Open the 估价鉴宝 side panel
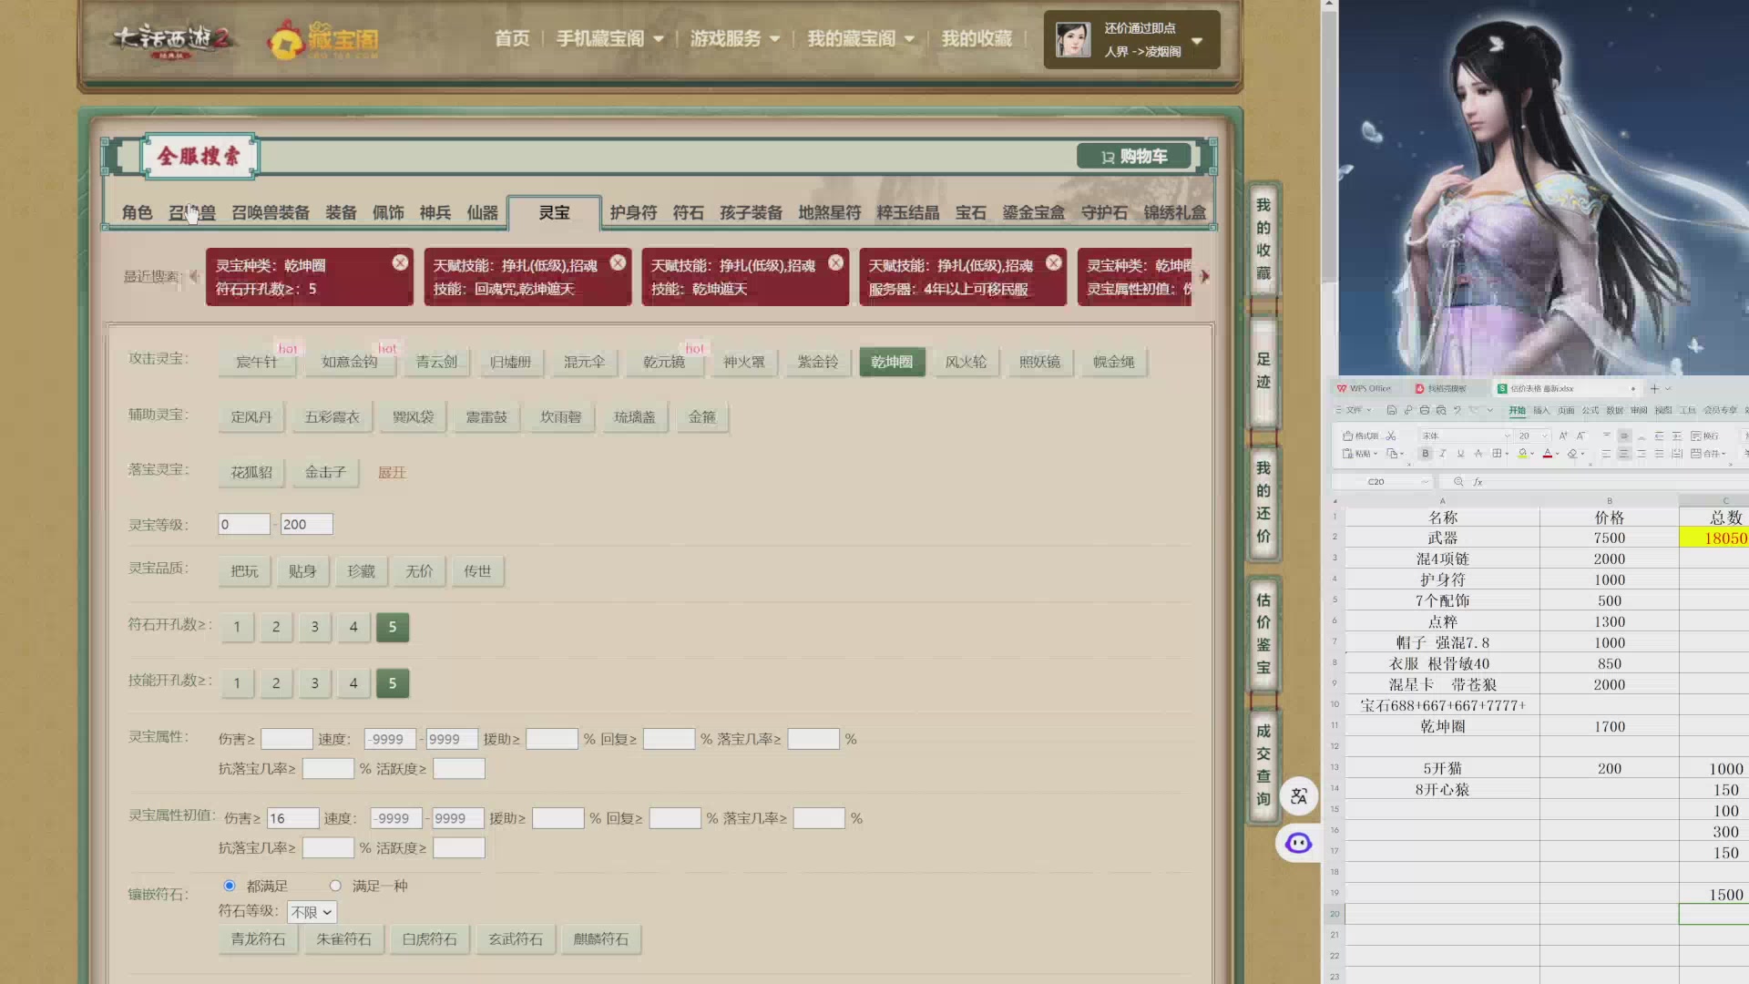The image size is (1749, 984). pos(1263,633)
